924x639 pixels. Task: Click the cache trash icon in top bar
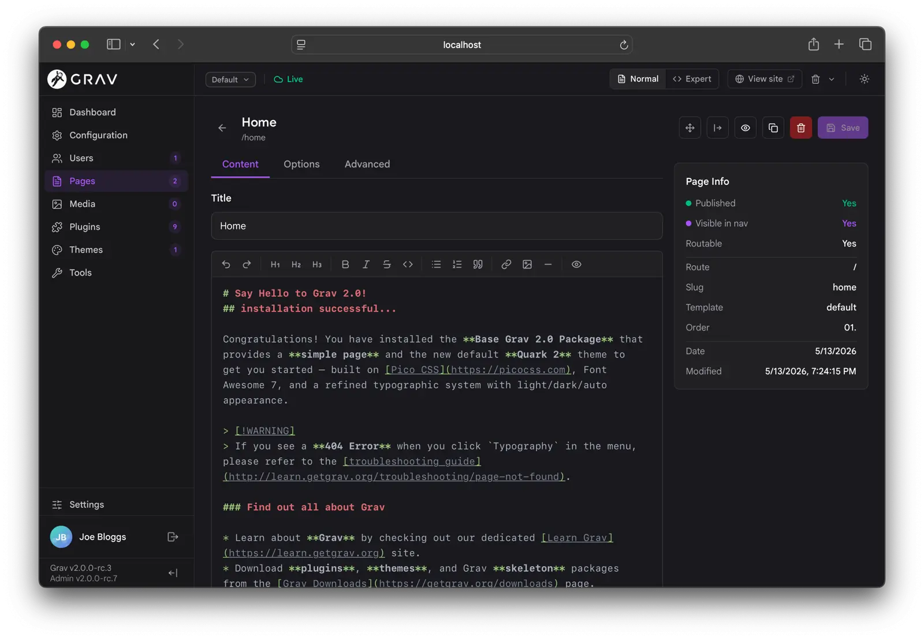(x=815, y=79)
